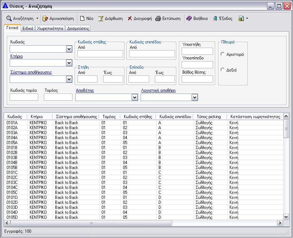Image resolution: width=293 pixels, height=238 pixels.
Task: Click the horizontal scrollbar thumb of results
Action: click(x=91, y=223)
